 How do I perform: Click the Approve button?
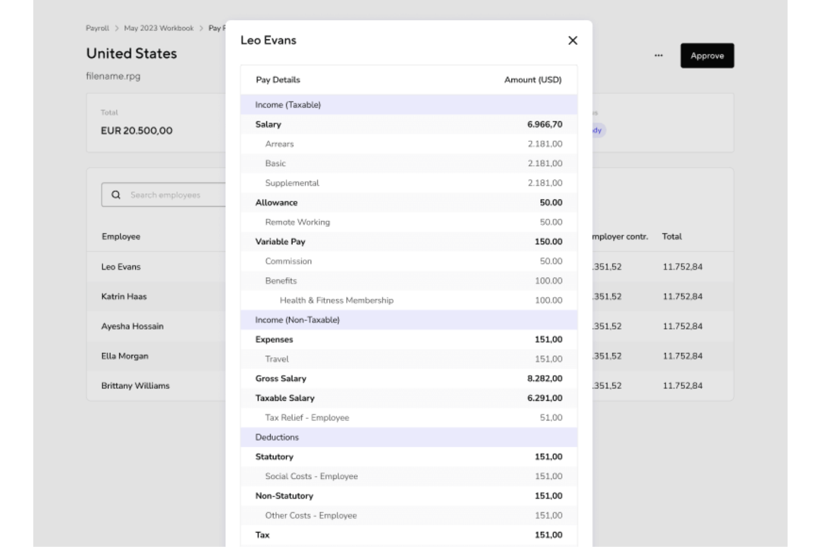pos(707,55)
